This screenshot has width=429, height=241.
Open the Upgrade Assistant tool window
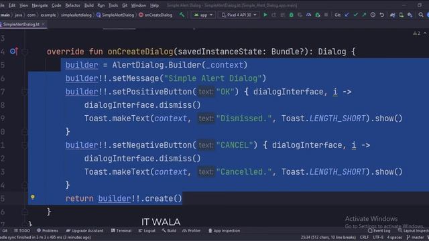tap(85, 230)
